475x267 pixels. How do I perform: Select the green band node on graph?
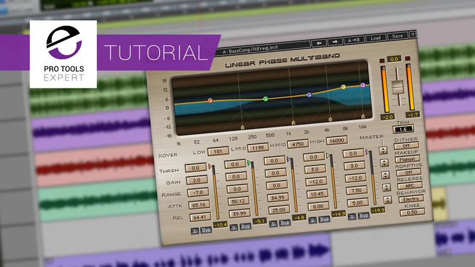(x=265, y=98)
